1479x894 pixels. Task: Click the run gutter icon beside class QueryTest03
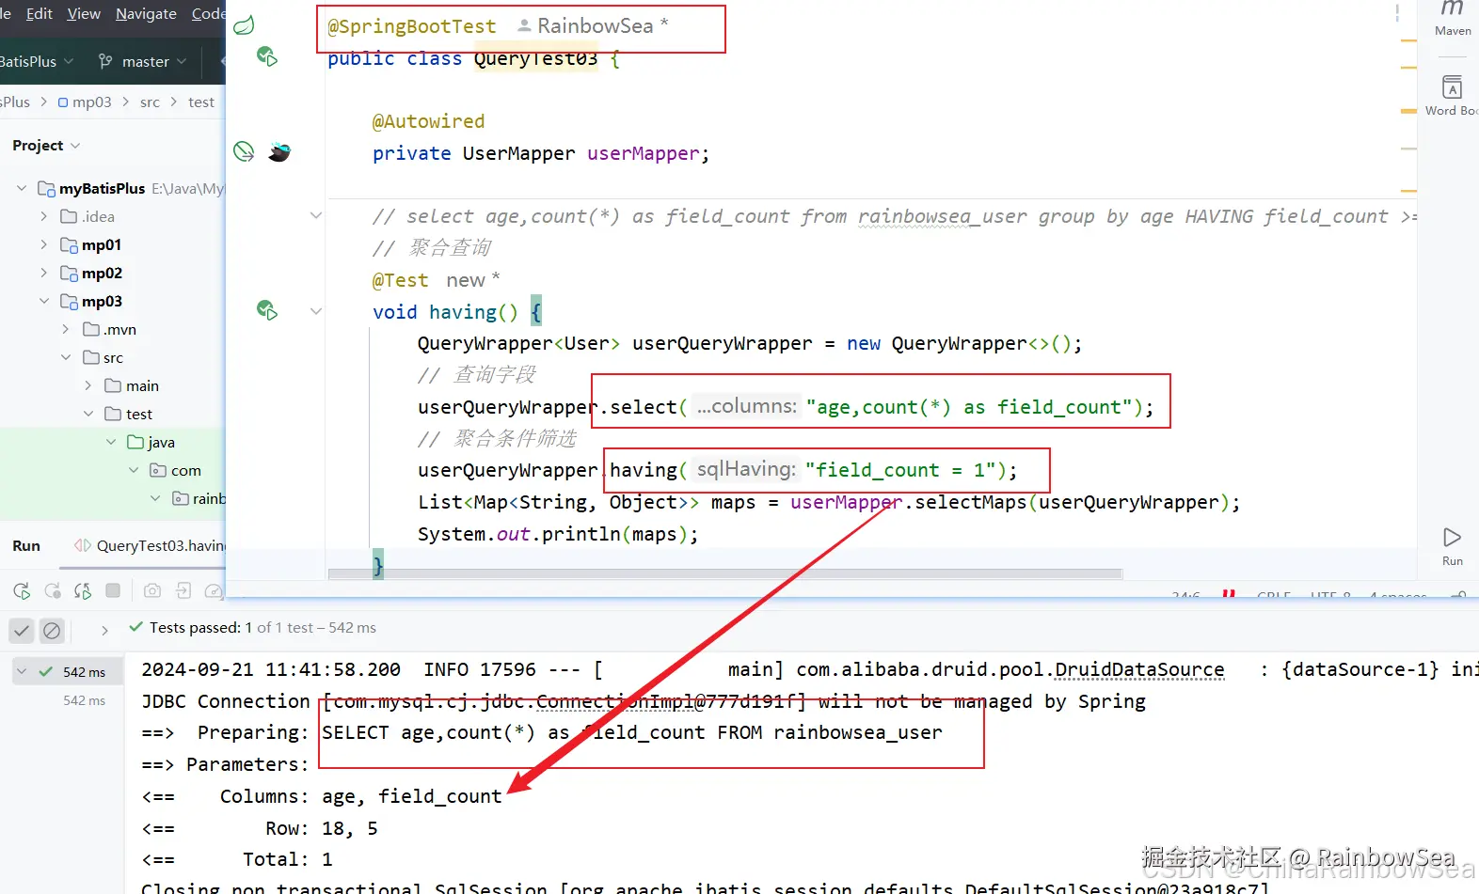point(267,57)
